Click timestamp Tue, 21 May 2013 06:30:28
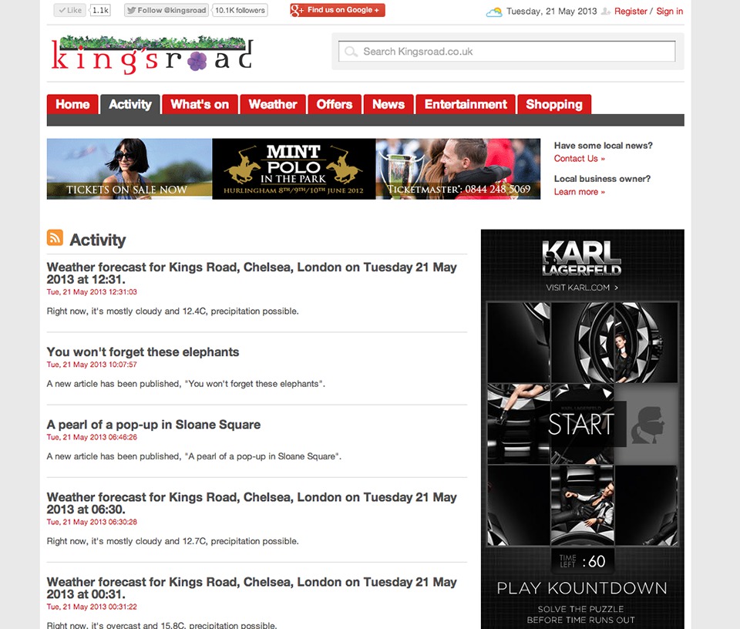740x629 pixels. tap(92, 522)
